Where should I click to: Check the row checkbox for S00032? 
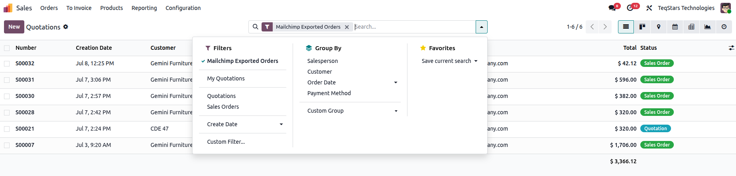(7, 63)
